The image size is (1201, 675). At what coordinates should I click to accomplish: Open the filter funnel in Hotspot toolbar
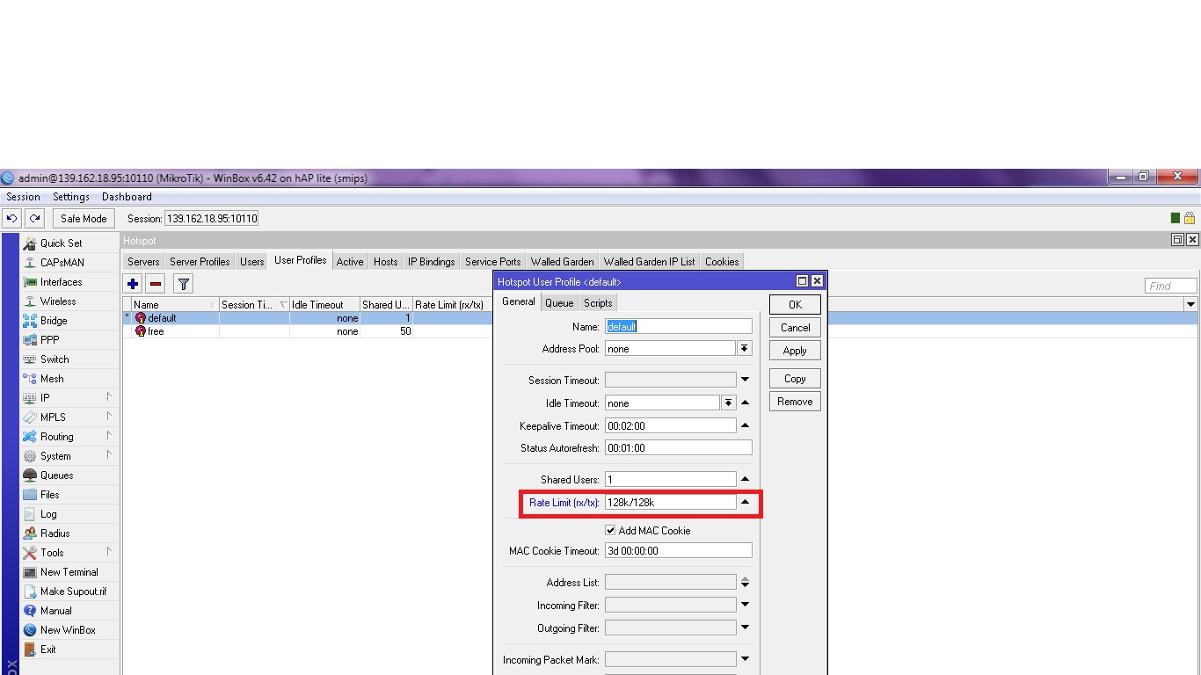[183, 284]
